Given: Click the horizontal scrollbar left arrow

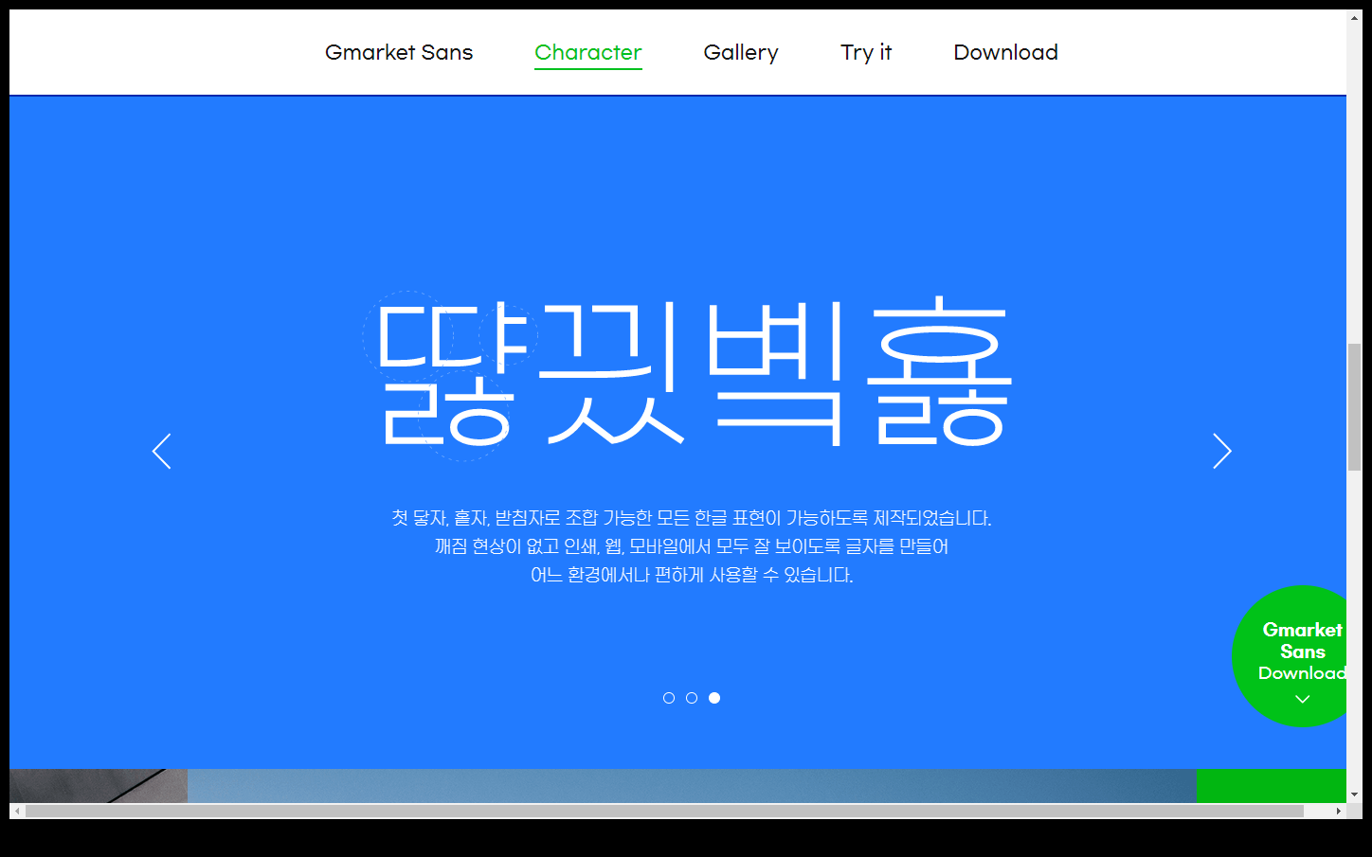Looking at the screenshot, I should (x=17, y=811).
